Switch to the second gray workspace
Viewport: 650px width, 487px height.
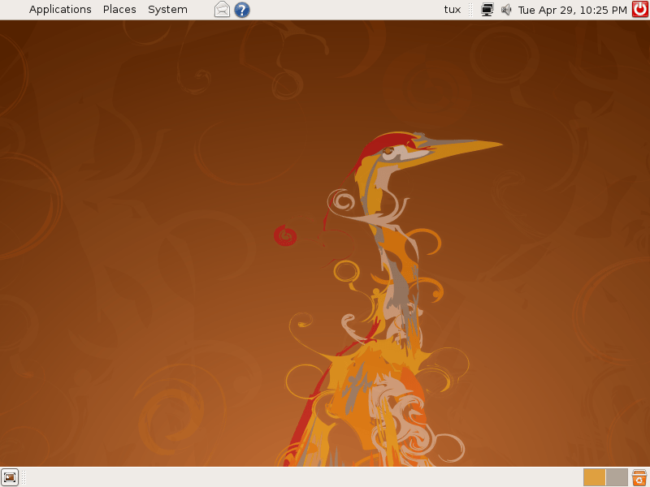[x=617, y=477]
